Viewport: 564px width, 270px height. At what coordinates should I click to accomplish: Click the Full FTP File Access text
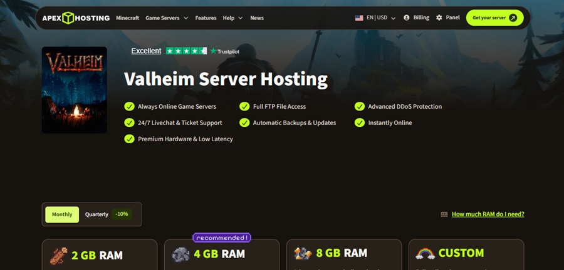[x=279, y=106]
